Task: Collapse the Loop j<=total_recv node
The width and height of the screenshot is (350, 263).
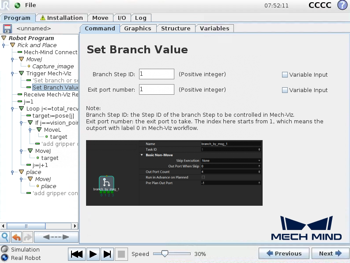Action: pyautogui.click(x=22, y=108)
